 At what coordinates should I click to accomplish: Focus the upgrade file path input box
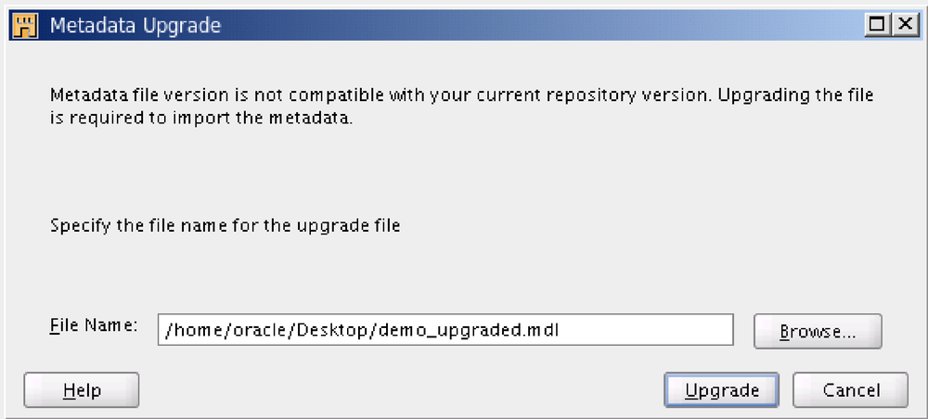(445, 330)
